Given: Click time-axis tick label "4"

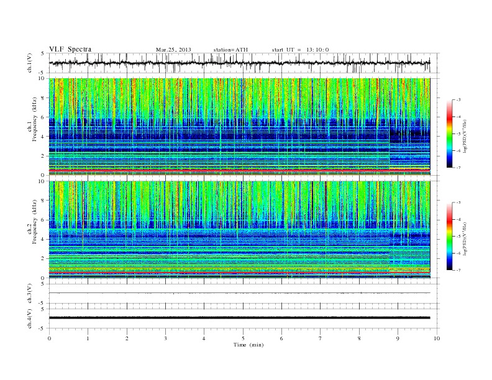Looking at the screenshot, I should 204,338.
